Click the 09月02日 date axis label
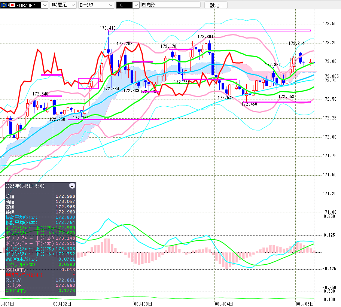341x307 pixels. click(62, 304)
